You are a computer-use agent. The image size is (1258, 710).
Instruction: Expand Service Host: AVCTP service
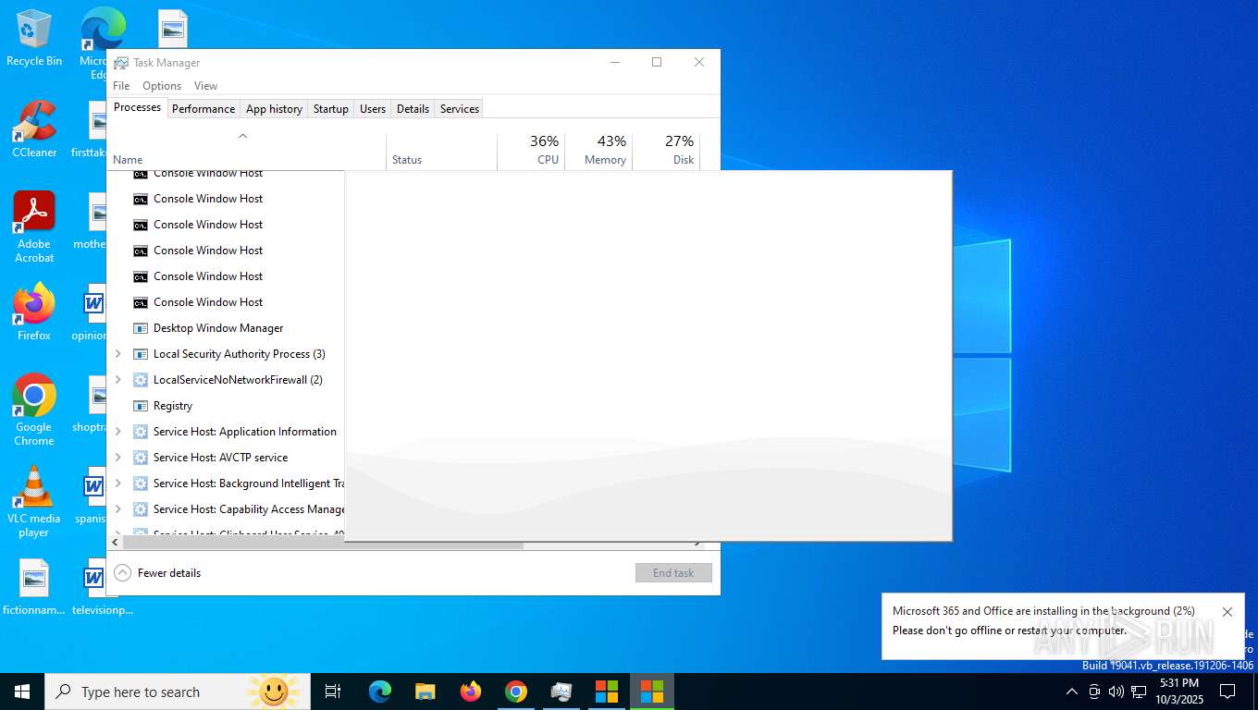coord(117,458)
